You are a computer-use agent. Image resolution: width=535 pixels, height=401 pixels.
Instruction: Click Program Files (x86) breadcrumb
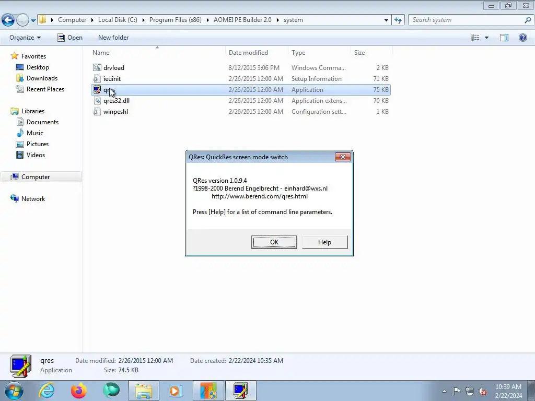click(175, 20)
